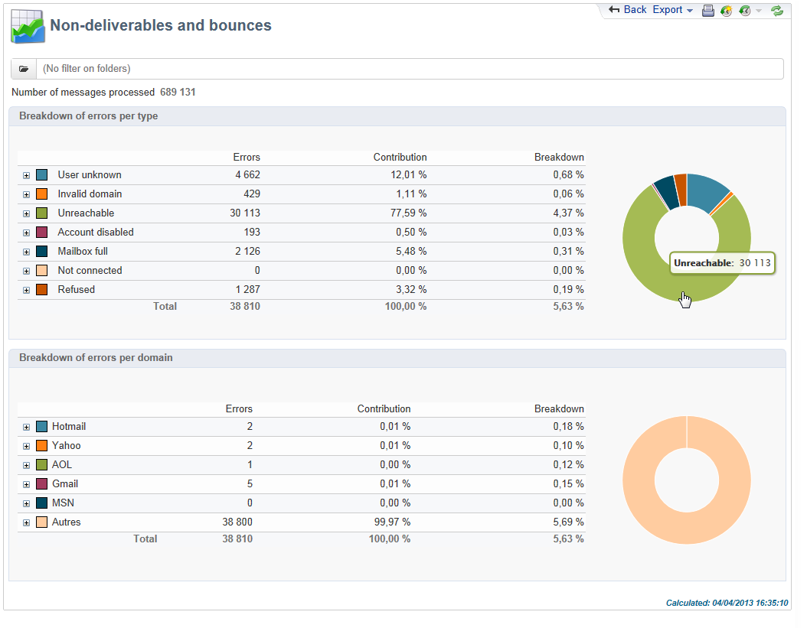Click the Yahoo orange color swatch
The height and width of the screenshot is (628, 807).
click(x=42, y=446)
